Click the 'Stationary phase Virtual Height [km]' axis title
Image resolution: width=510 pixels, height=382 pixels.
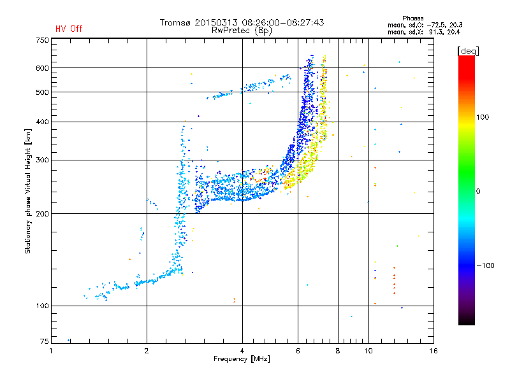[x=27, y=191]
